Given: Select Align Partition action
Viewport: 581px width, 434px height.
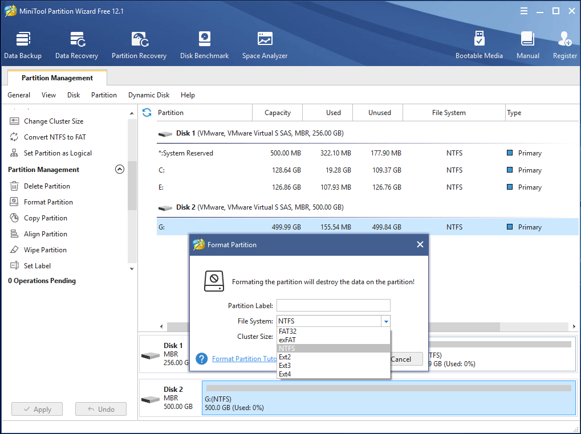Looking at the screenshot, I should (45, 234).
